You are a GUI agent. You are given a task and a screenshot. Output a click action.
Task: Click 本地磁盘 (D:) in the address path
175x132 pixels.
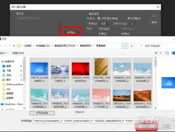[43, 46]
